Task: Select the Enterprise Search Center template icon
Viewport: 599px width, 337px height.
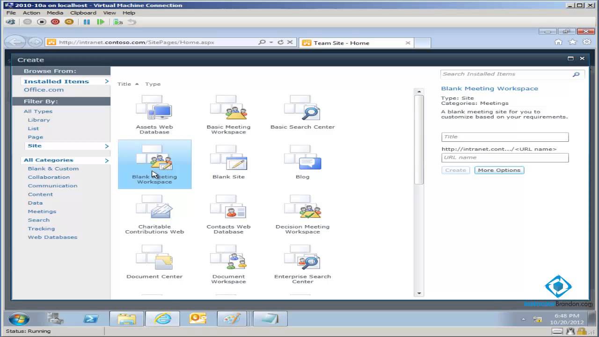Action: pos(302,257)
